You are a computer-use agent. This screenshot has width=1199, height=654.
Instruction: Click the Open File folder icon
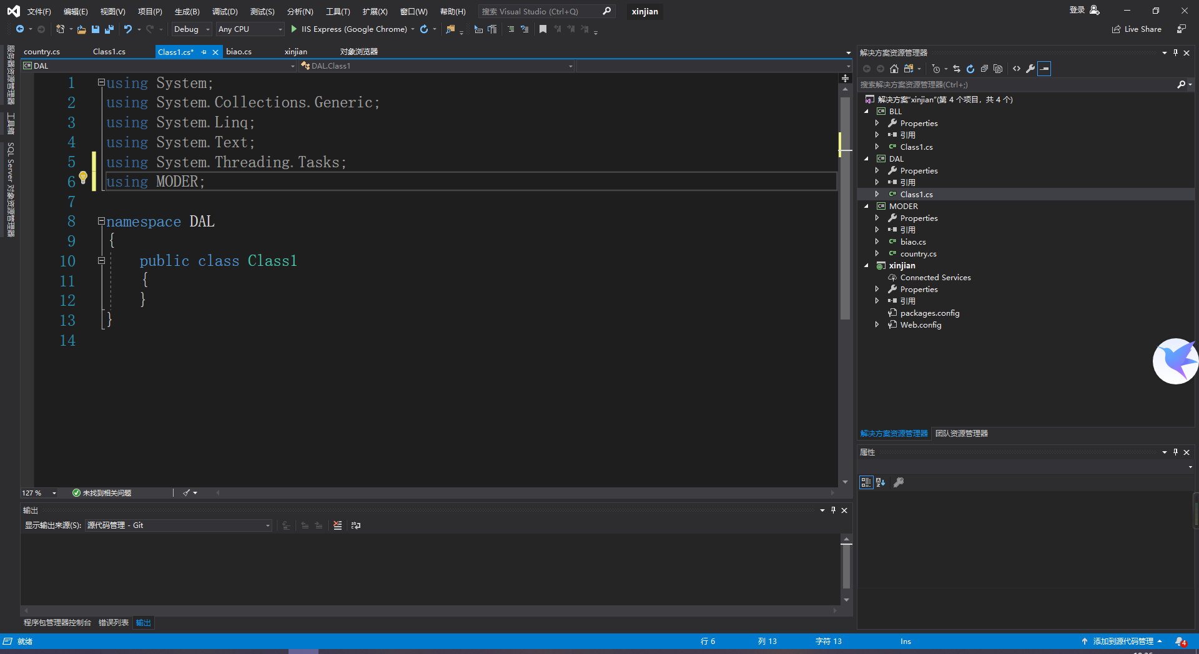click(x=81, y=29)
